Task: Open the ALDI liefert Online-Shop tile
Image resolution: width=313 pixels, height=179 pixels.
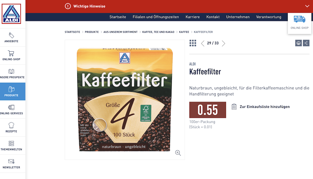Action: (300, 23)
